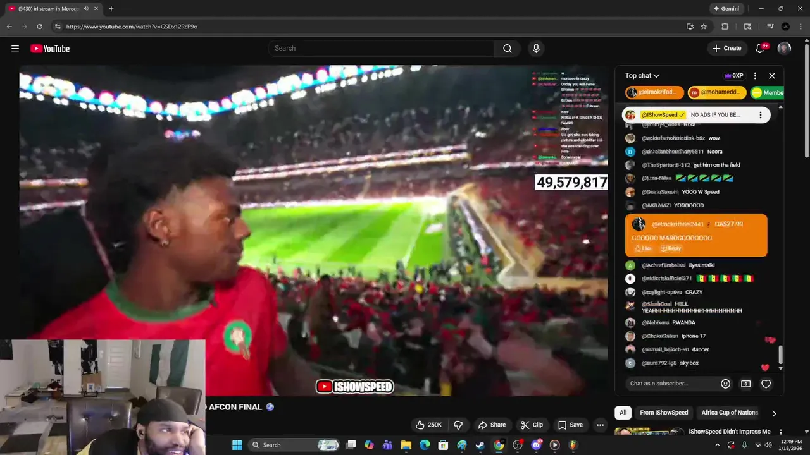
Task: Open Chrome profile avatar
Action: tap(785, 27)
